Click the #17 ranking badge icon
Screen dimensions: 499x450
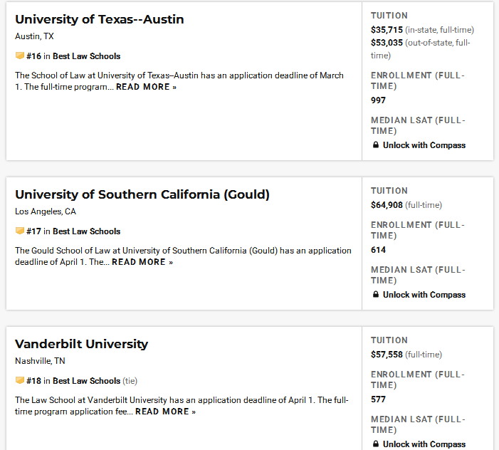pyautogui.click(x=20, y=231)
